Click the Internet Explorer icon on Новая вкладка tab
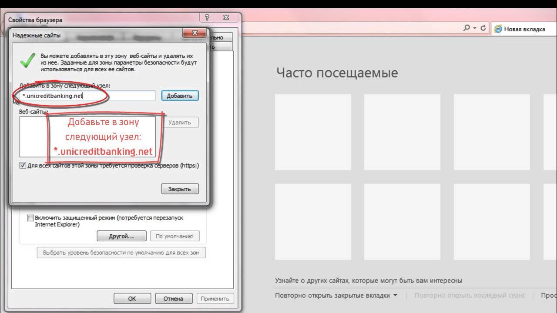This screenshot has height=313, width=557. [x=498, y=29]
